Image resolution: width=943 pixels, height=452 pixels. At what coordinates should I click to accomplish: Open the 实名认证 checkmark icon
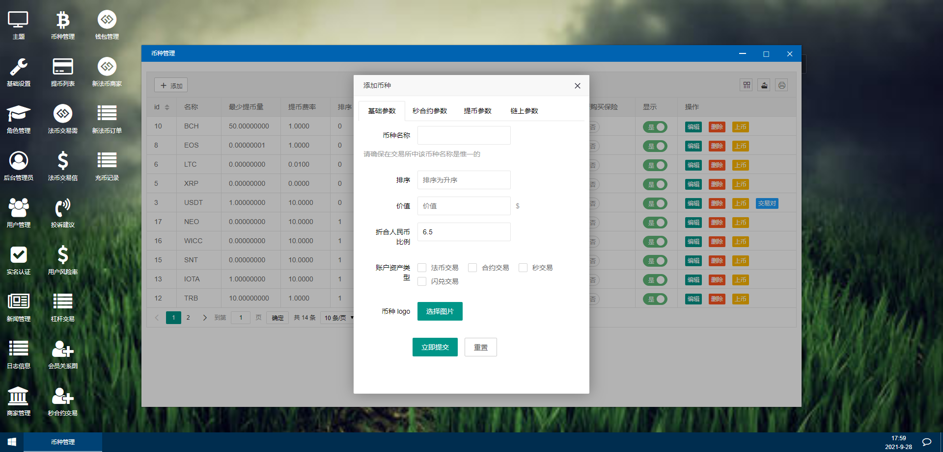(19, 256)
